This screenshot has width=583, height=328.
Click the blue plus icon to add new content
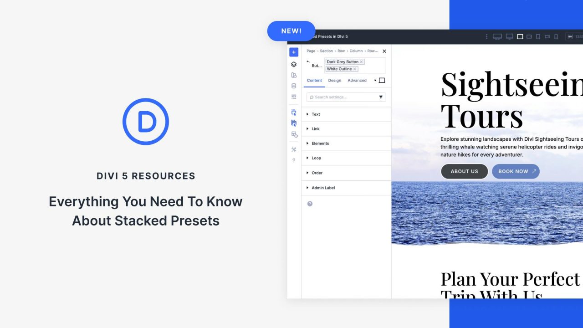[x=293, y=52]
